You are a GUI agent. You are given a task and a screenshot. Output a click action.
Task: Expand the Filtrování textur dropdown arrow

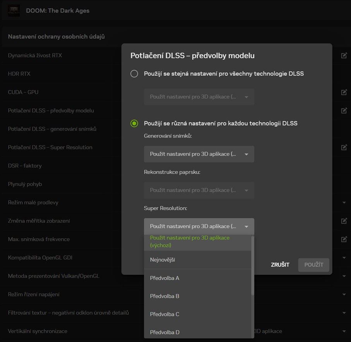[344, 313]
